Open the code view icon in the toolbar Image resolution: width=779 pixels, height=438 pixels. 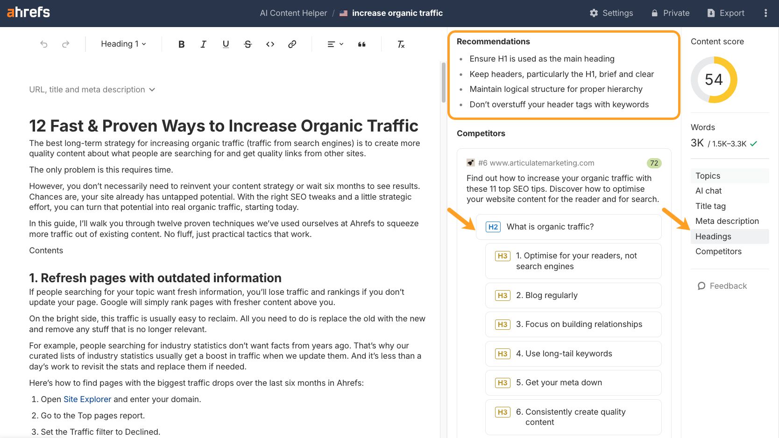pos(270,44)
